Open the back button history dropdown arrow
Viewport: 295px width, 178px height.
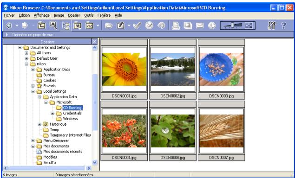point(17,25)
